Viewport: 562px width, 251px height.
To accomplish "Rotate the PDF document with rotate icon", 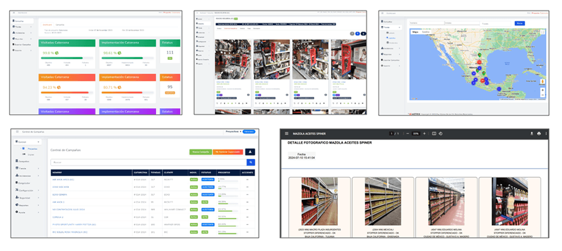I will point(441,134).
